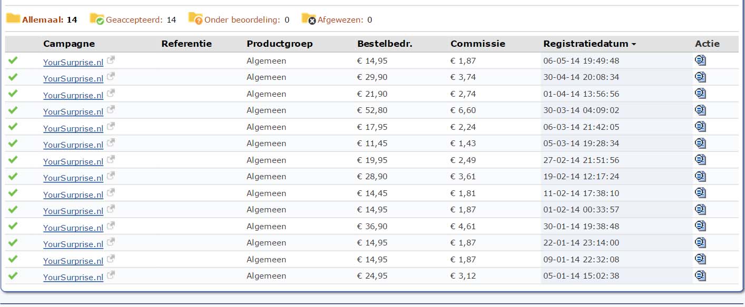
Task: Sort table by Bestelbedr. column header
Action: (x=385, y=44)
